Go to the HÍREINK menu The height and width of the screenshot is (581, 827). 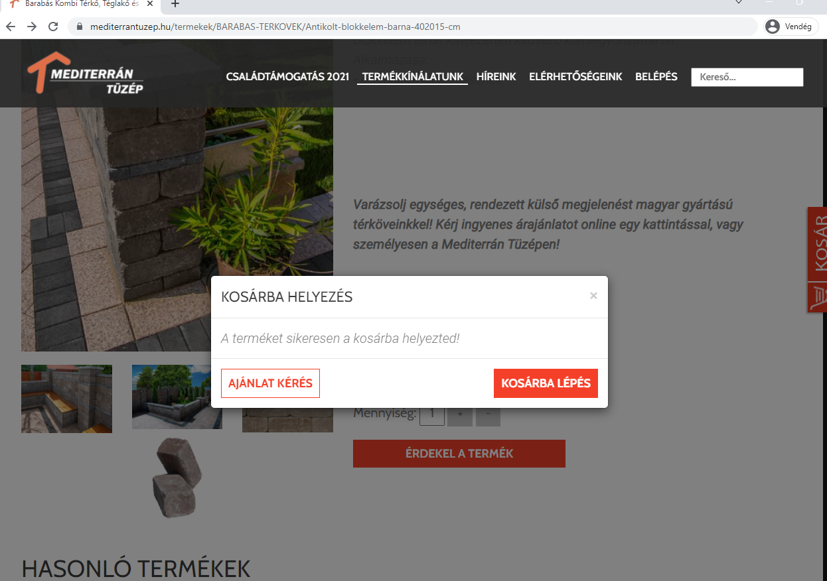496,77
